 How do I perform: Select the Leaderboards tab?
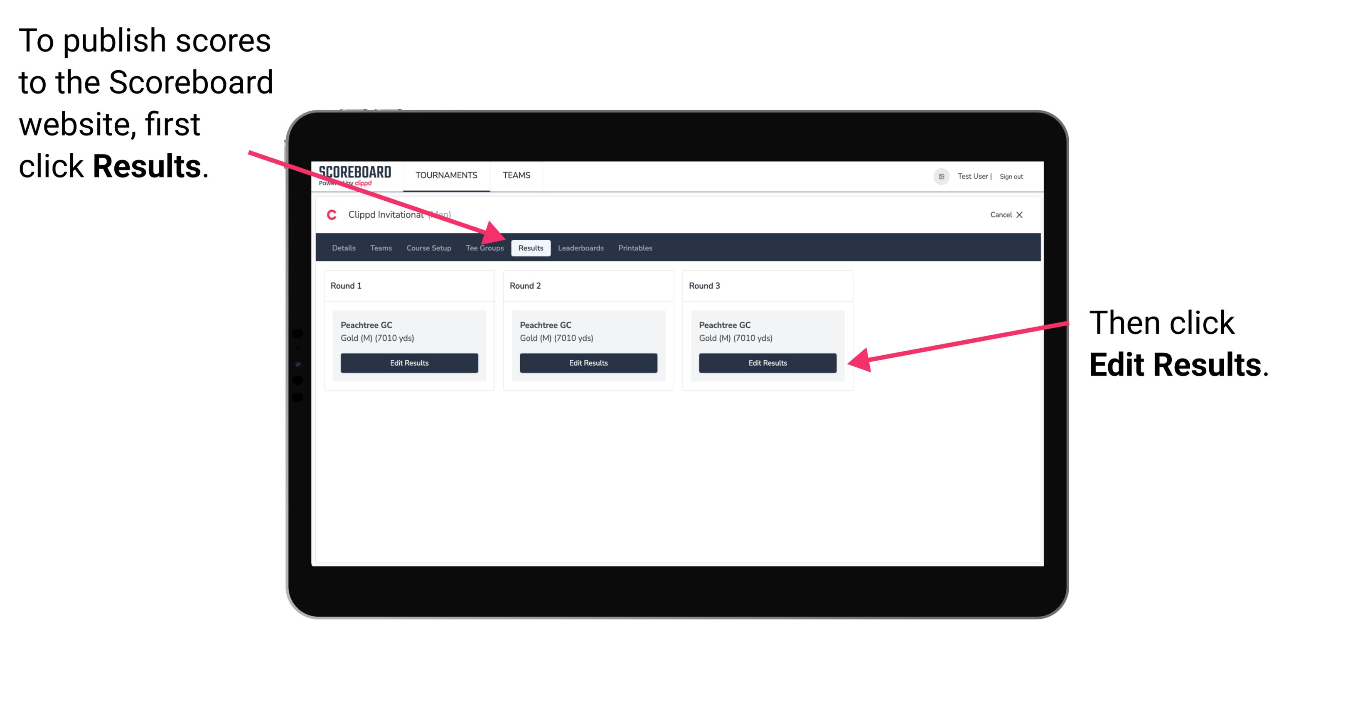pos(581,248)
